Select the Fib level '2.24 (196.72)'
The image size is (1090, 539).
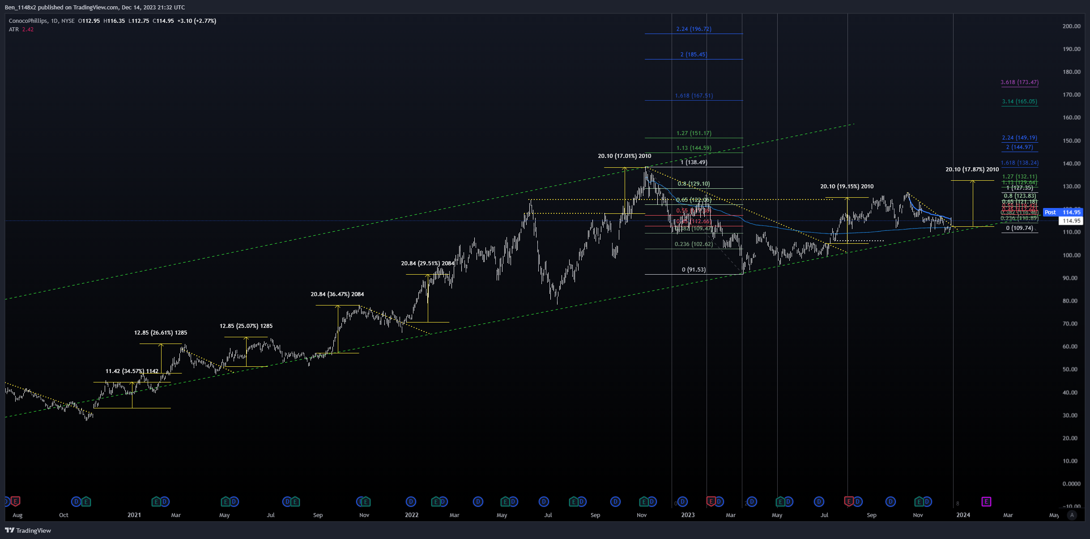coord(694,29)
